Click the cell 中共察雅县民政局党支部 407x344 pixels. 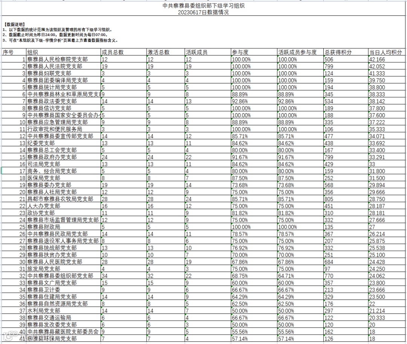[x=64, y=234]
